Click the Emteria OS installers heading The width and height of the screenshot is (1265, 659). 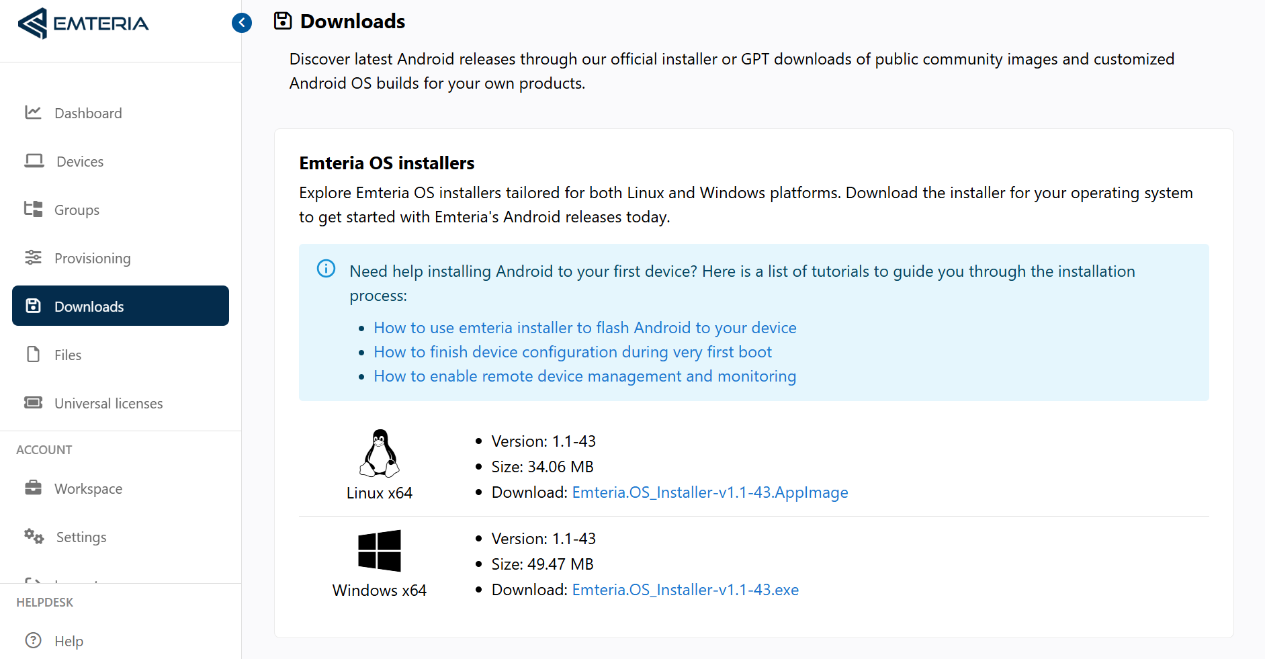pos(387,163)
